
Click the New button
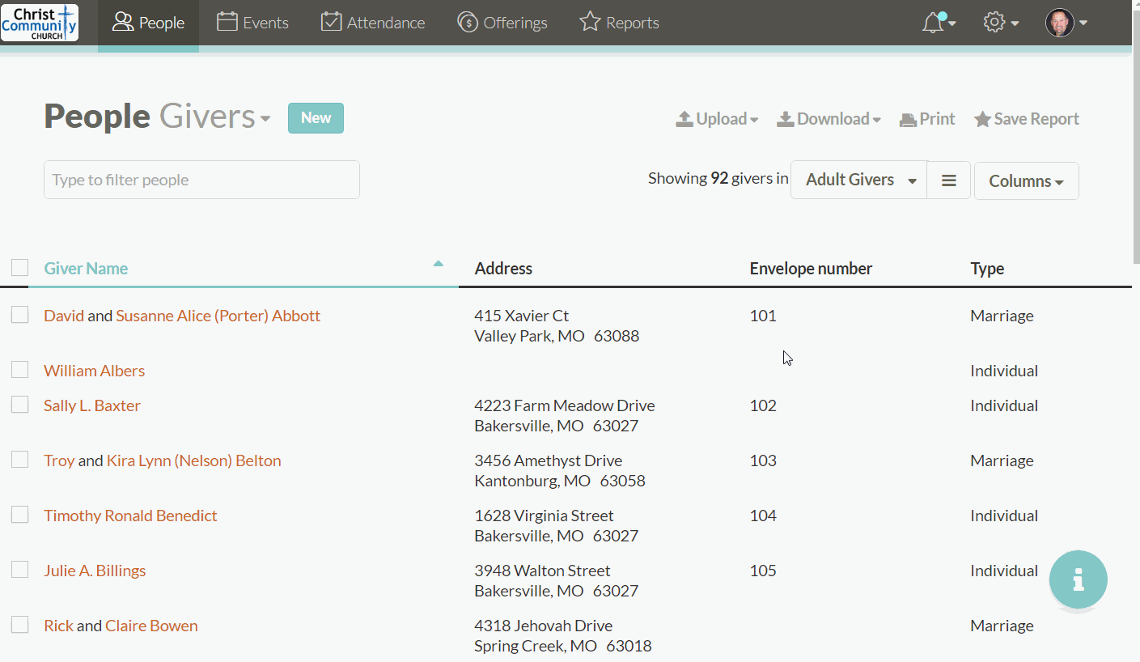point(316,117)
